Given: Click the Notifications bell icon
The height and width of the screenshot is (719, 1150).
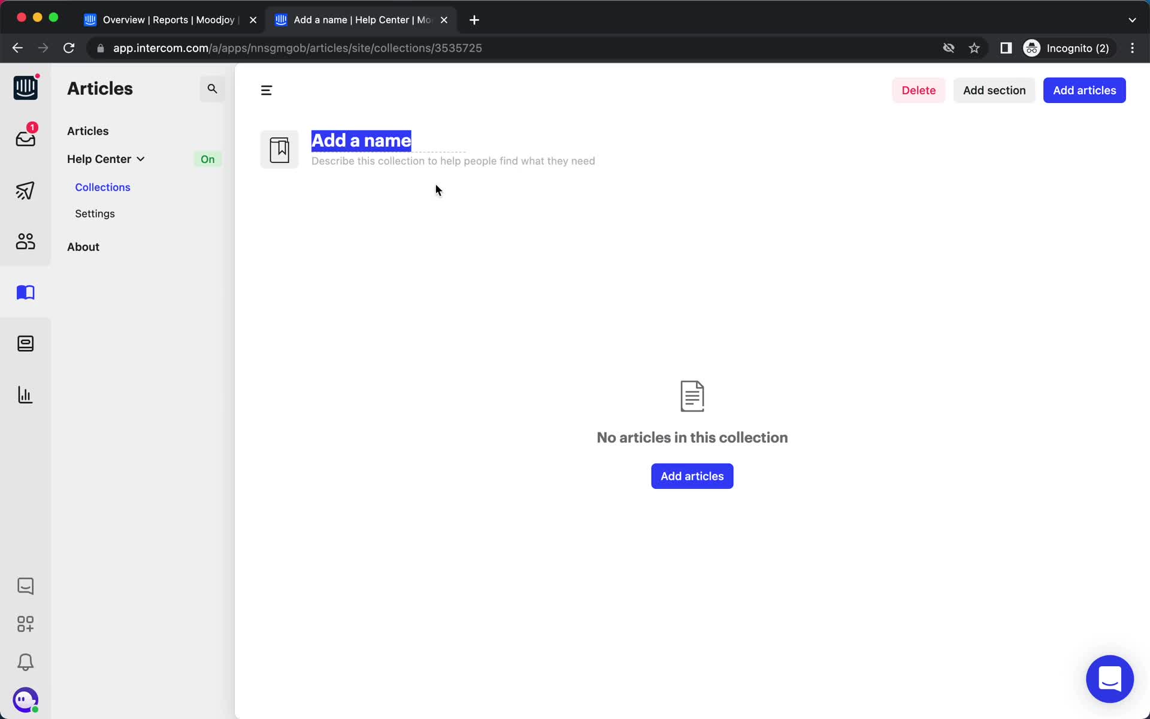Looking at the screenshot, I should [25, 662].
